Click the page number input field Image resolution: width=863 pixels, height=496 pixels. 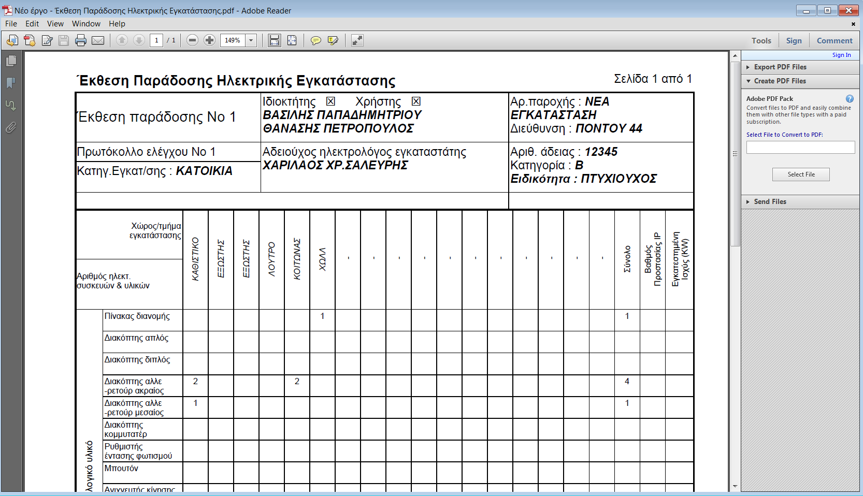[156, 40]
